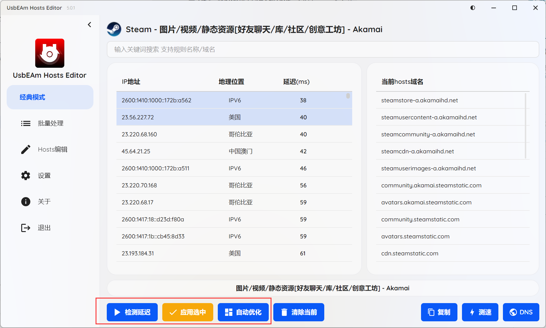Click the 测速 lightning icon button
Viewport: 546px width, 328px height.
[x=480, y=312]
